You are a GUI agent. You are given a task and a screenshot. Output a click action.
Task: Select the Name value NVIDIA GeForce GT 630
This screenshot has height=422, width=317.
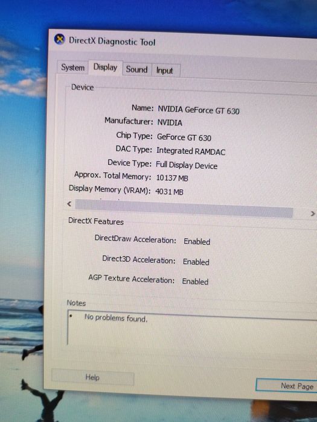[x=199, y=110]
